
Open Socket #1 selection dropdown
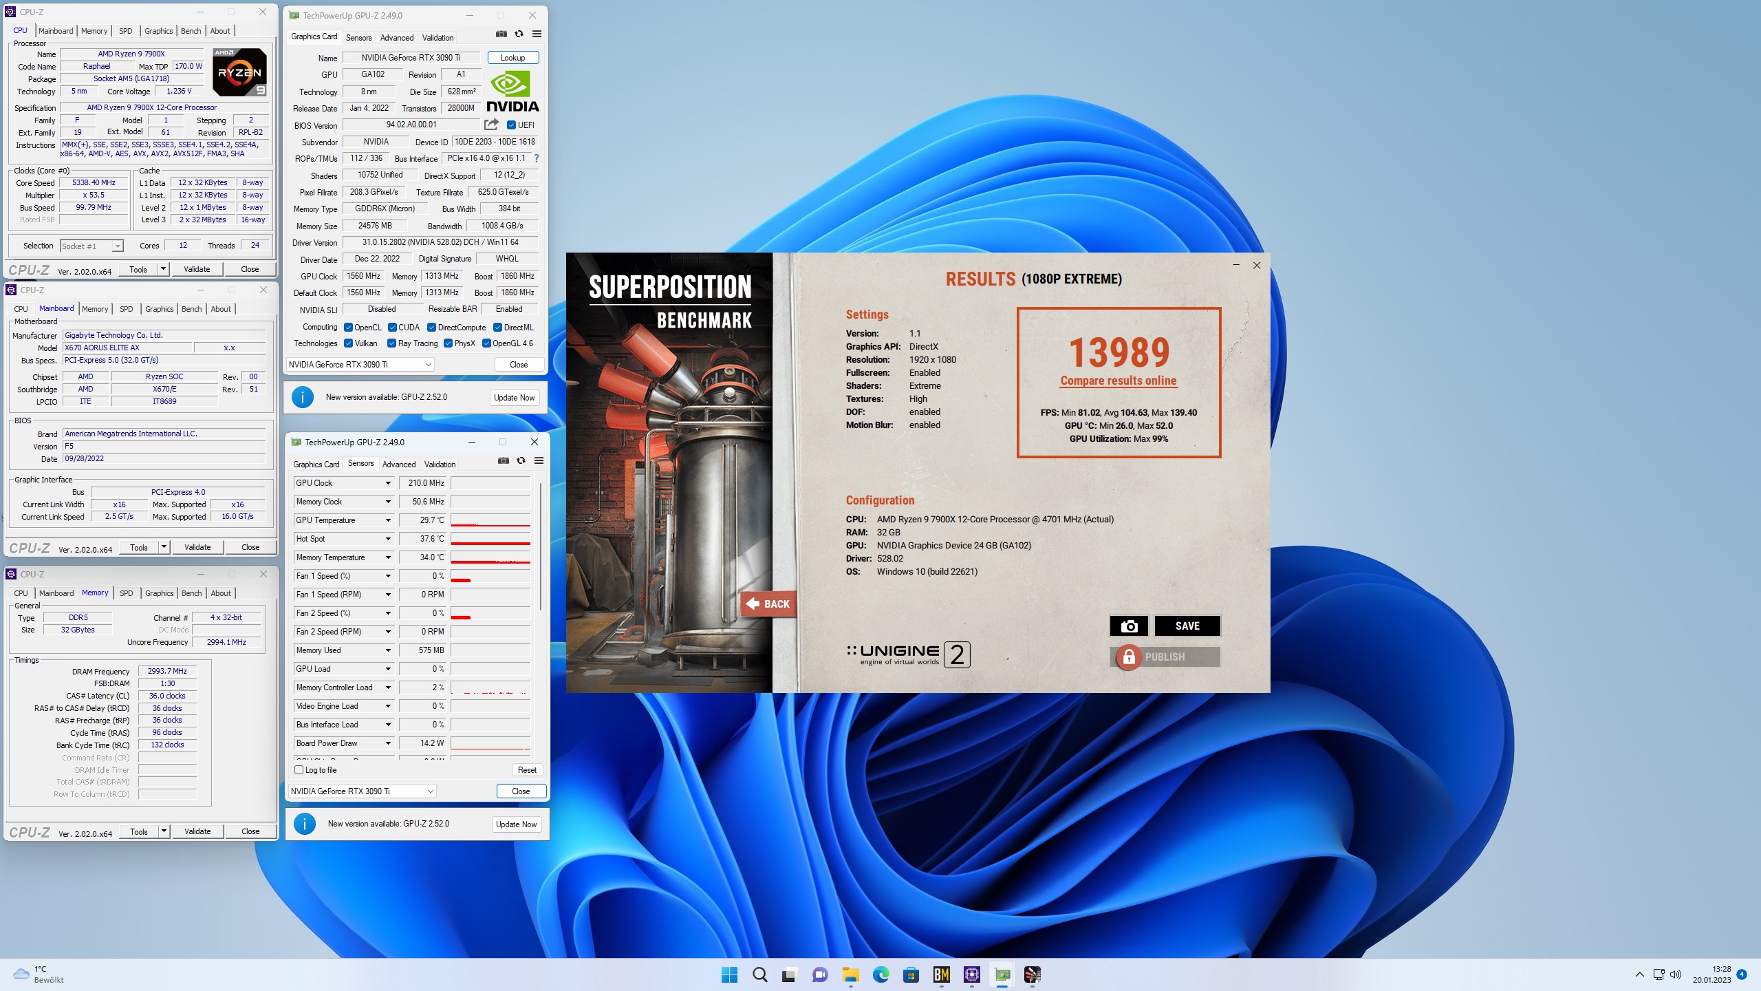point(91,246)
